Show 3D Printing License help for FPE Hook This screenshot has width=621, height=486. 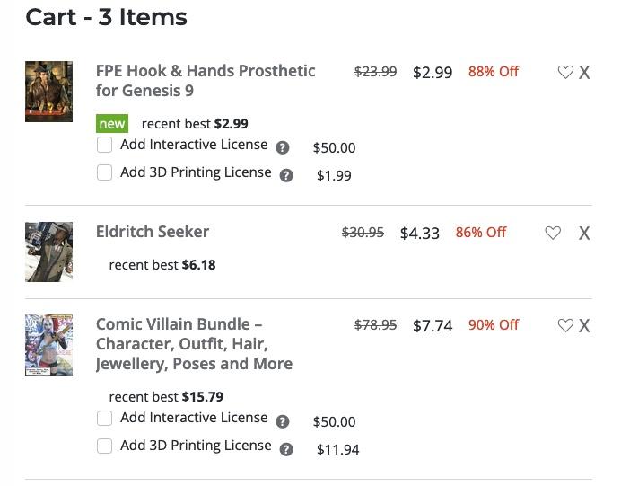click(286, 176)
